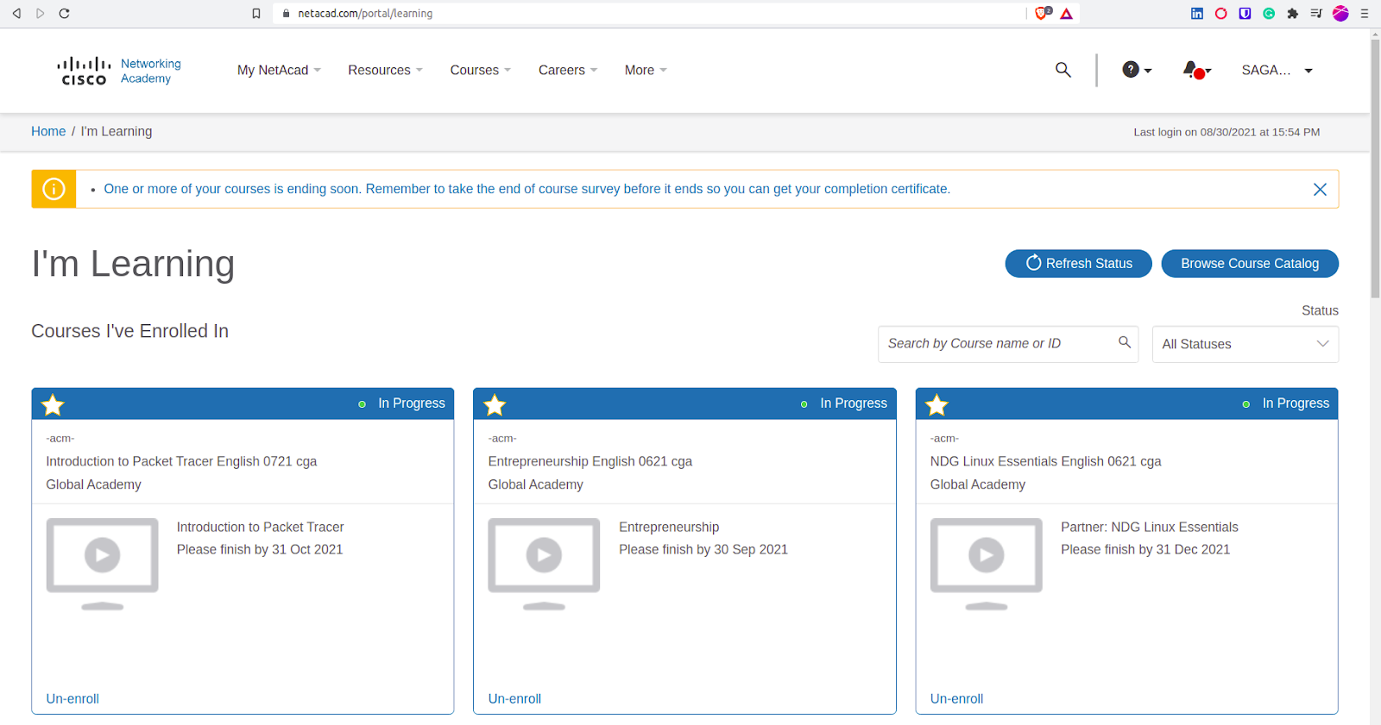Click the red circle extension icon
1381x725 pixels.
1220,14
